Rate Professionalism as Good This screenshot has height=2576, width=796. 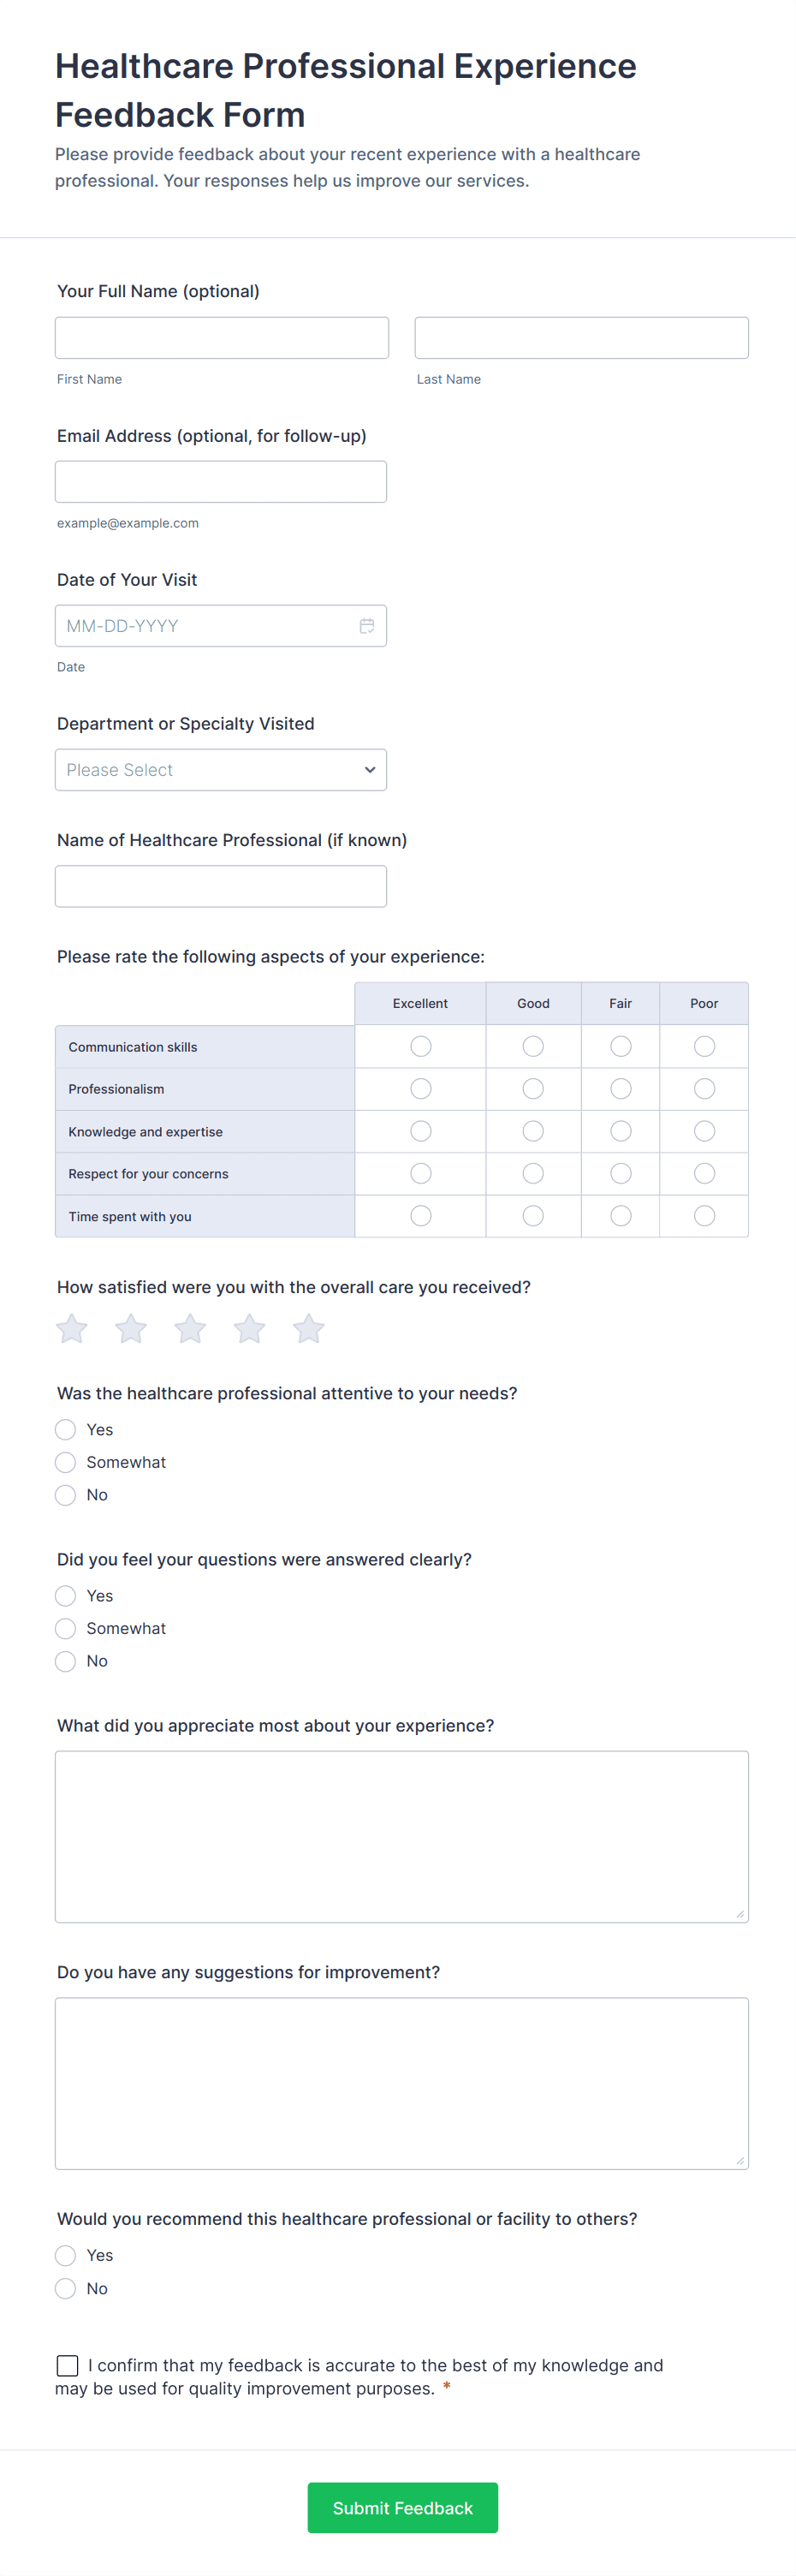[533, 1089]
